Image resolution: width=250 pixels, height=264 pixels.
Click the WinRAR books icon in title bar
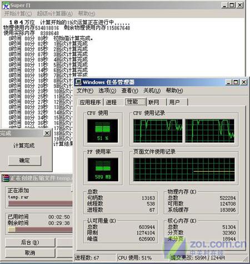(5, 178)
